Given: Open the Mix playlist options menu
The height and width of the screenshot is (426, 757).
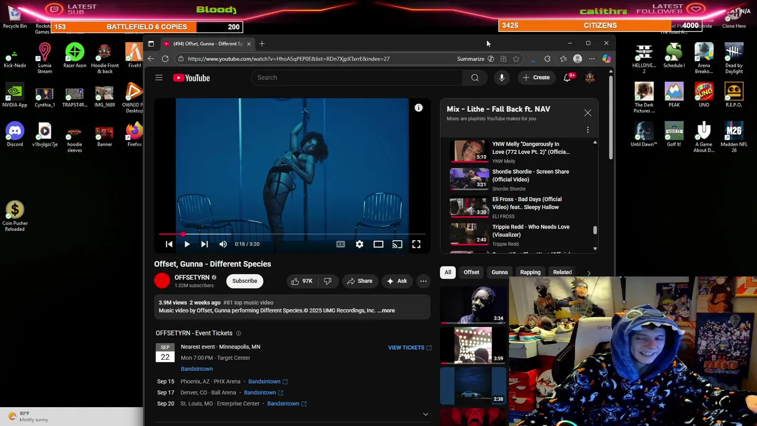Looking at the screenshot, I should point(587,130).
